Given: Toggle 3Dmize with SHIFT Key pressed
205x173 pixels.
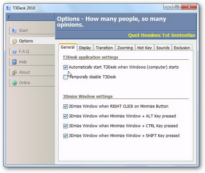Looking at the screenshot, I should 66,136.
